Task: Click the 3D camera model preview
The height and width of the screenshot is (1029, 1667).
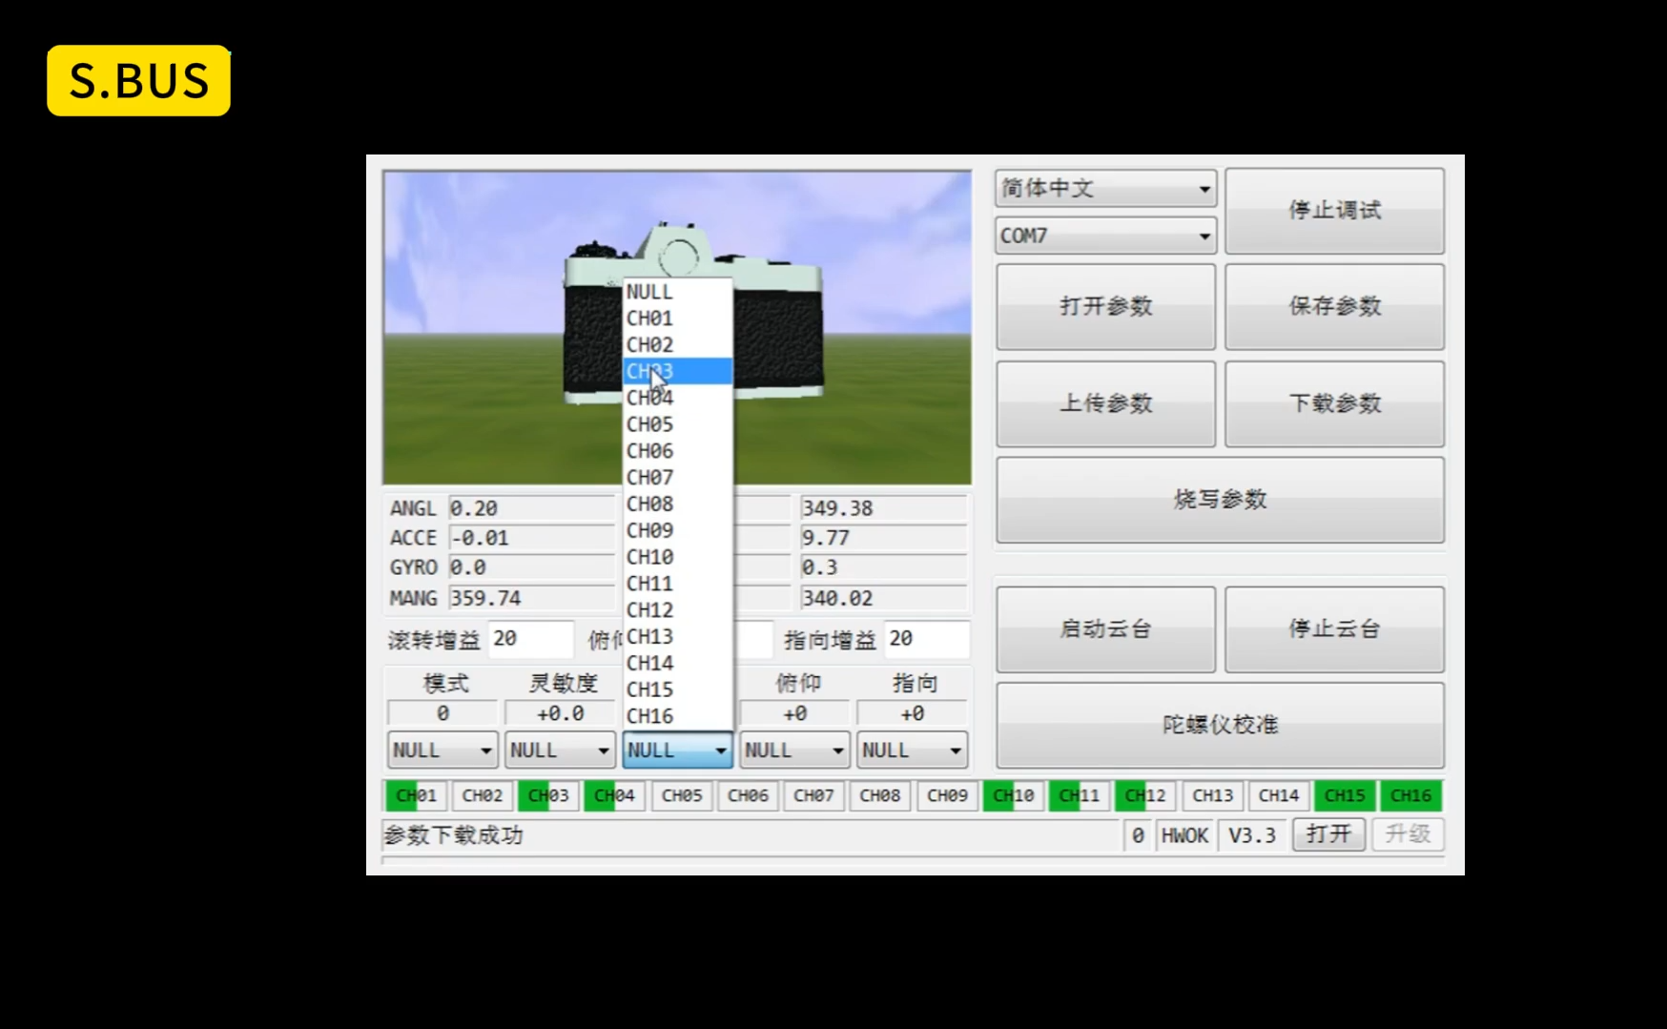Action: click(677, 328)
